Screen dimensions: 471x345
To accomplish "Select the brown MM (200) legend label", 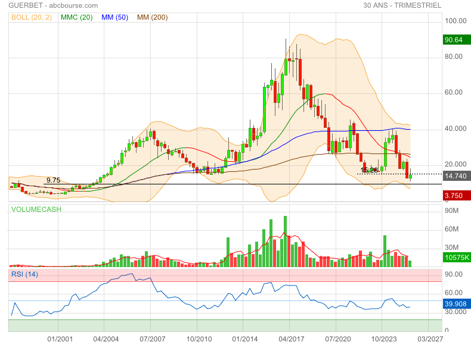I will coord(152,18).
